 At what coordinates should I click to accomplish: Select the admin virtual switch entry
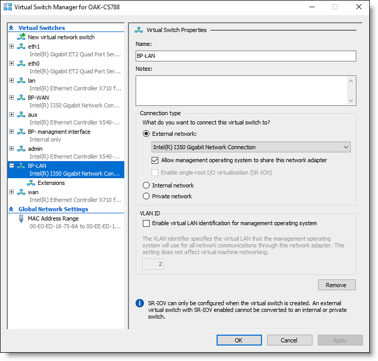tap(66, 152)
